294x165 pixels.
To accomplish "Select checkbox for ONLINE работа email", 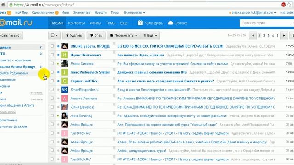I will (x=52, y=46).
